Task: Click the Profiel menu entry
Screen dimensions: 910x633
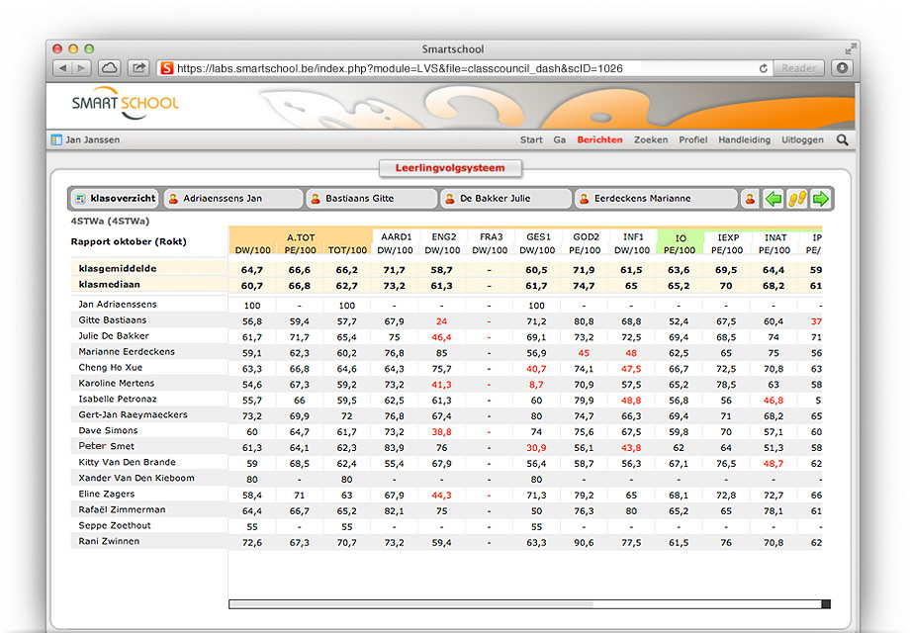Action: click(693, 139)
